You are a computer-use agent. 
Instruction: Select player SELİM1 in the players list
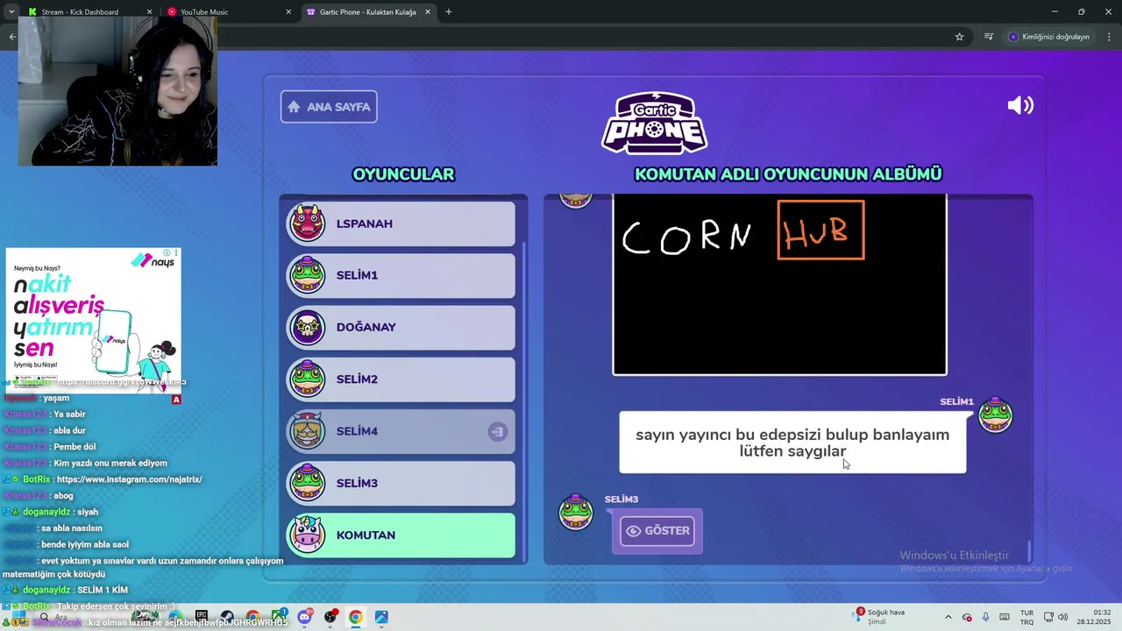click(401, 275)
